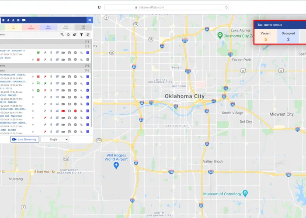This screenshot has width=306, height=218.
Task: Start Live Streaming
Action: tap(24, 139)
